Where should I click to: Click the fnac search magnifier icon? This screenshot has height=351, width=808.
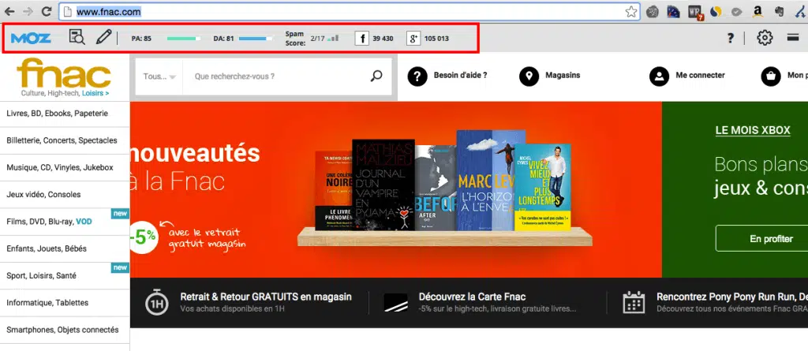(x=376, y=76)
